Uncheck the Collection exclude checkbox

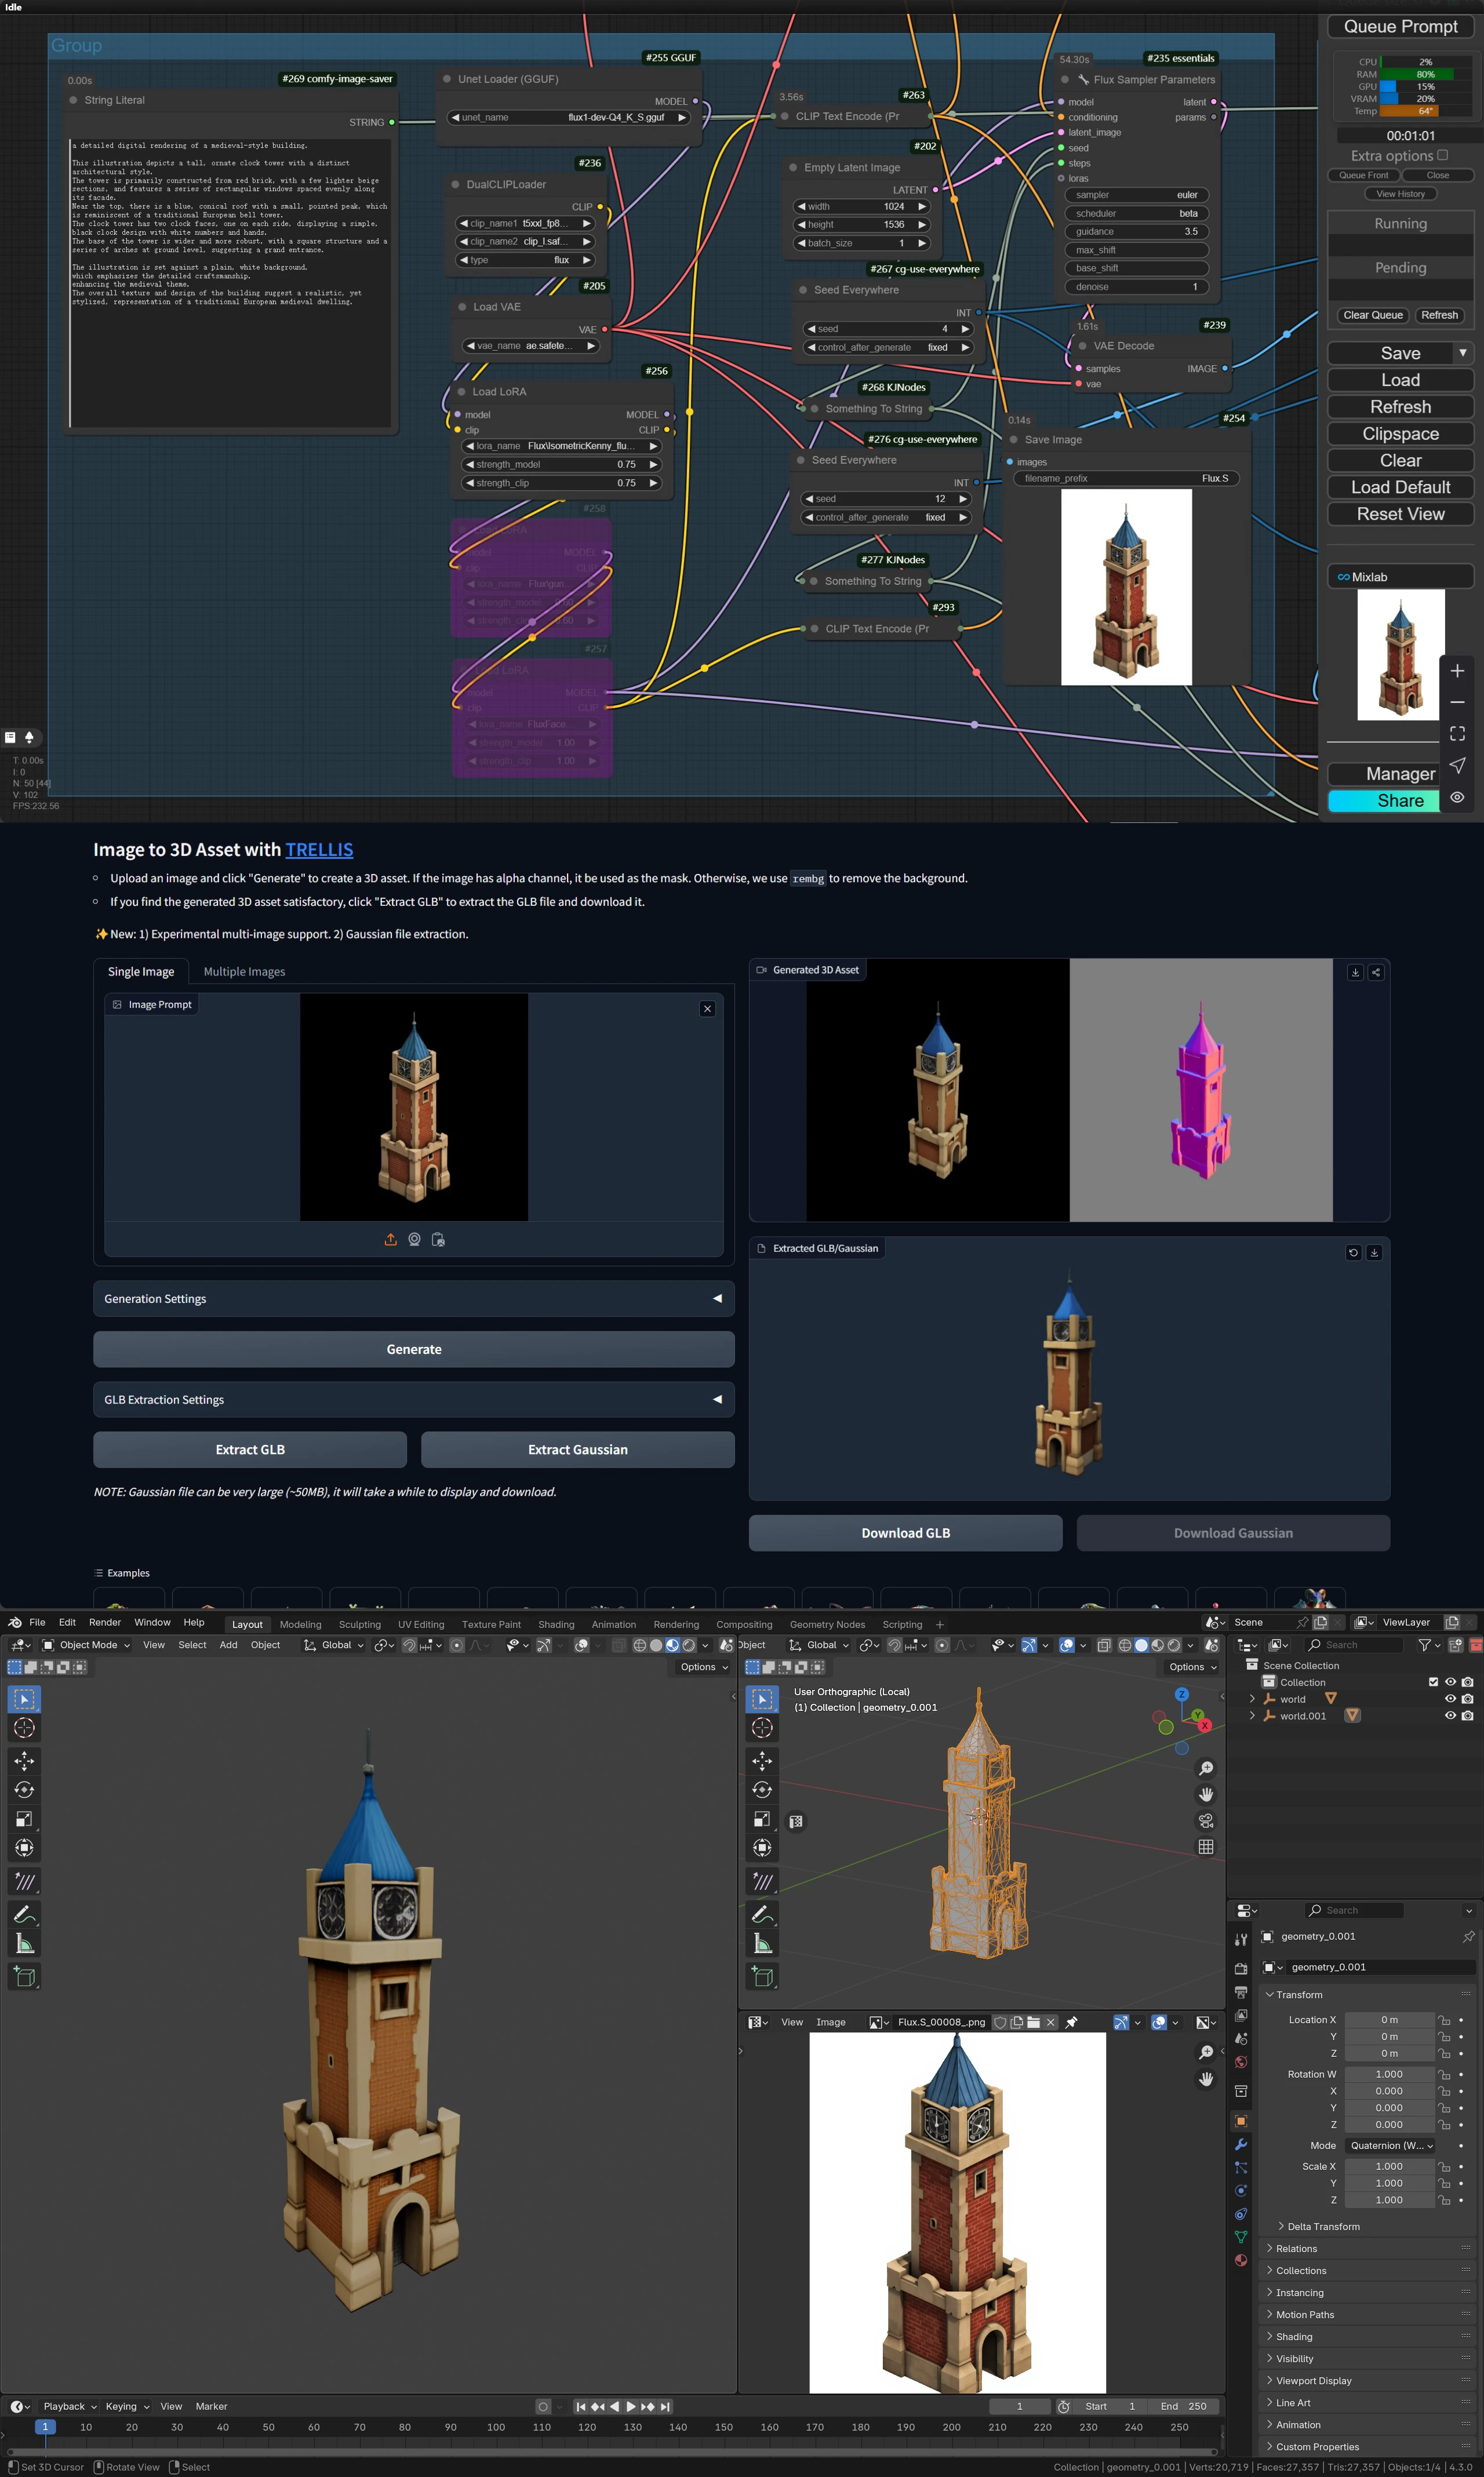(x=1433, y=1682)
